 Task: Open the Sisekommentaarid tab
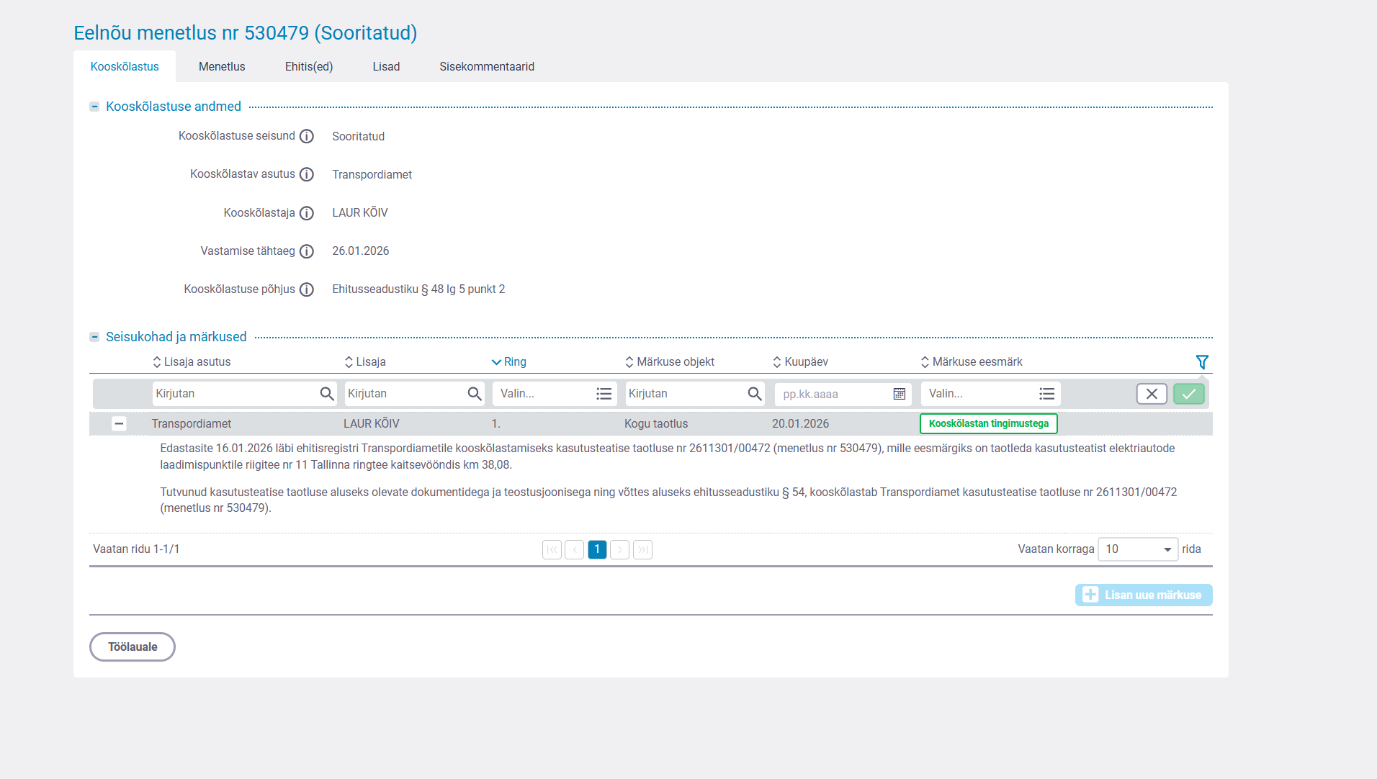(x=487, y=66)
